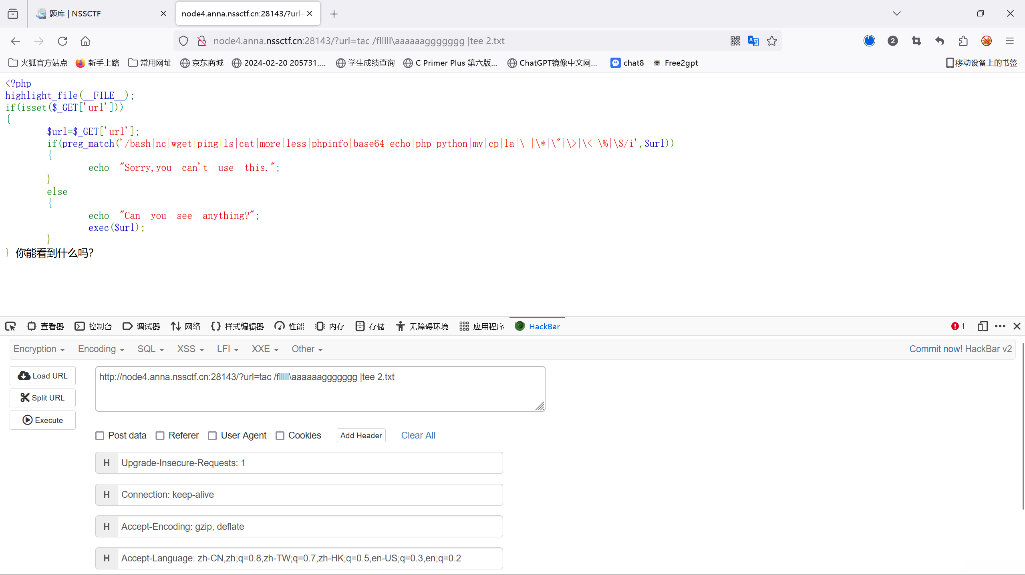Open the SQL dropdown in HackBar

(151, 349)
